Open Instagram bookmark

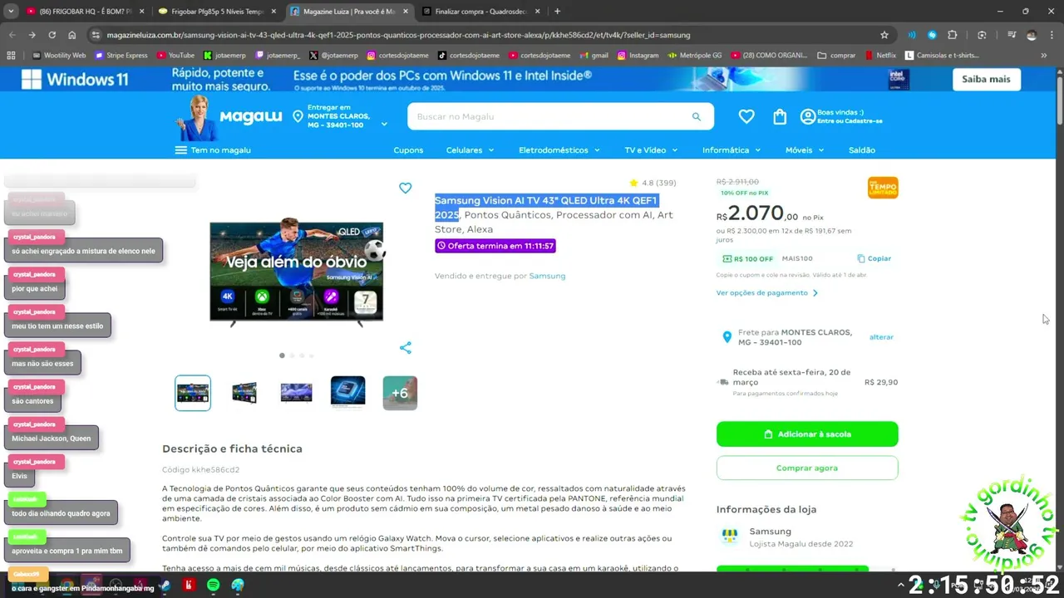(638, 56)
